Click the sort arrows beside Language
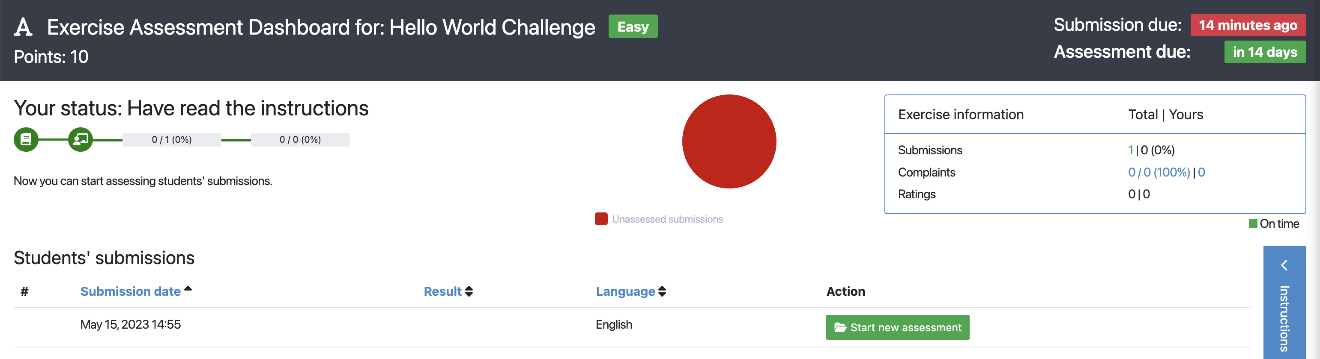 coord(662,291)
